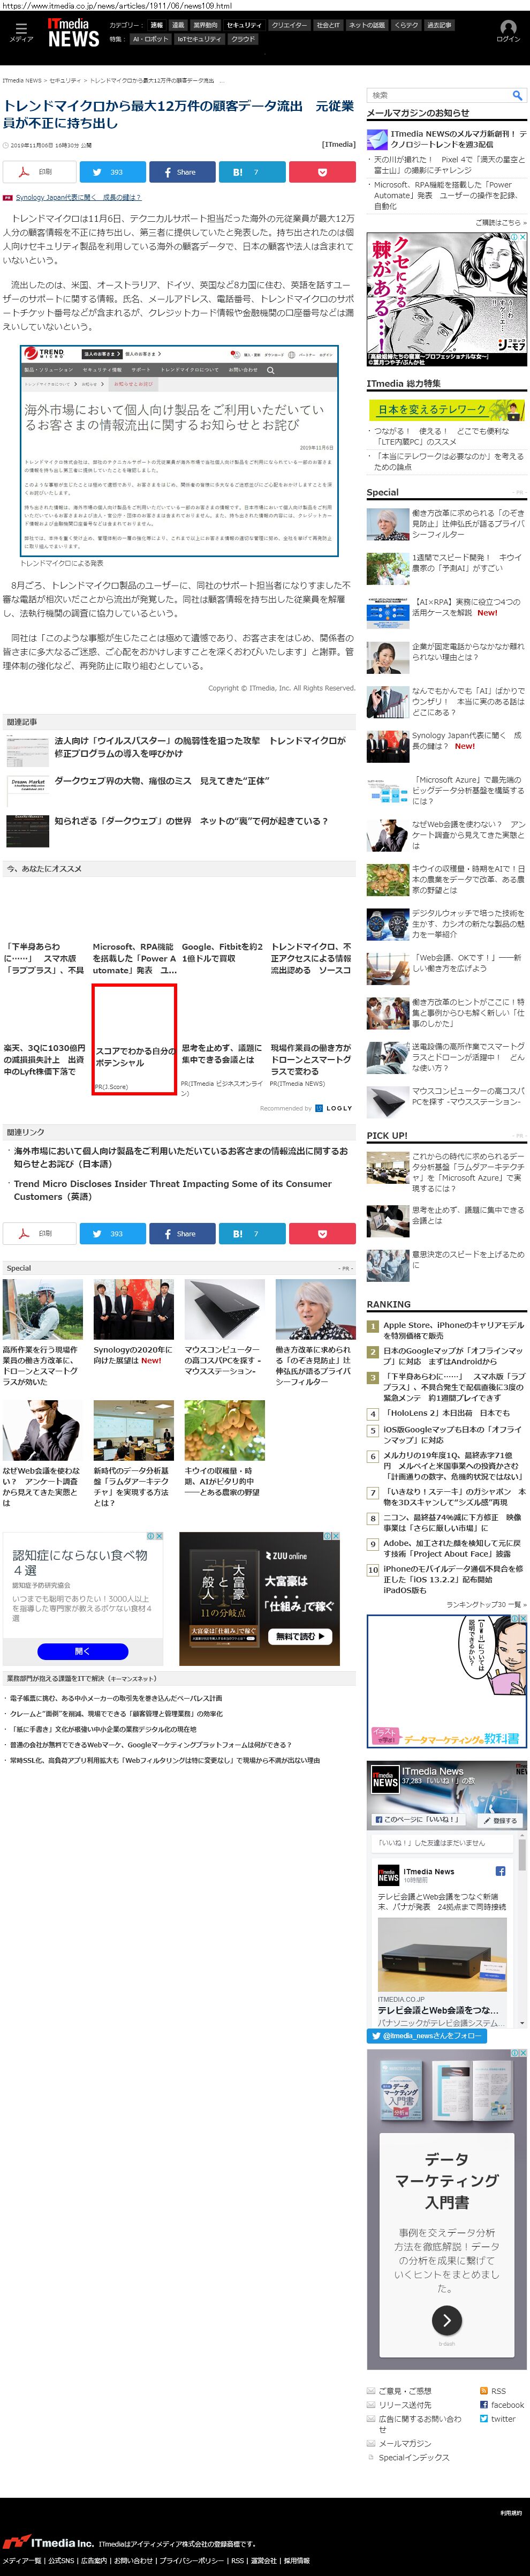Viewport: 530px width, 2576px height.
Task: Click the search magnifier icon
Action: (x=517, y=95)
